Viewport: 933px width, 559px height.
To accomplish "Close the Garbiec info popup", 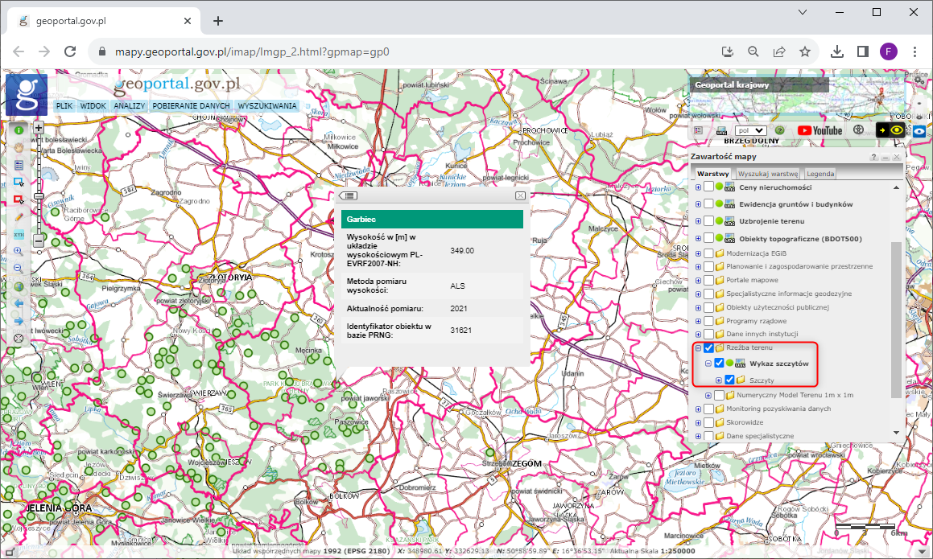I will tap(520, 195).
